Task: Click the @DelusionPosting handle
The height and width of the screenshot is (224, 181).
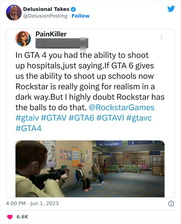Action: 45,16
